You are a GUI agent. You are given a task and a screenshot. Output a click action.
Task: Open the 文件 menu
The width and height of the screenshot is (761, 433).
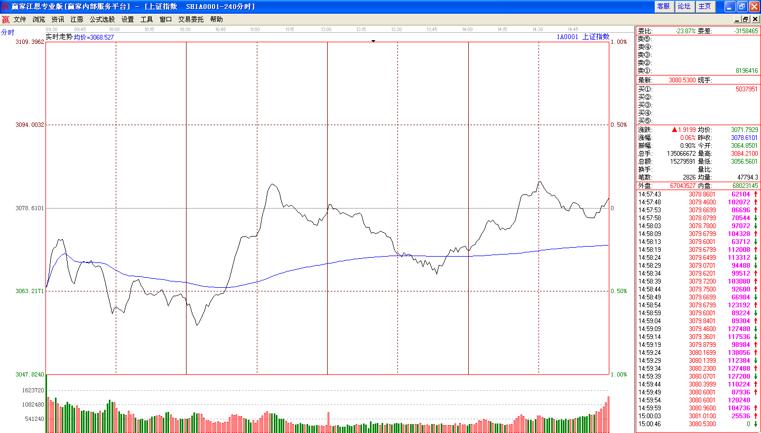[x=20, y=20]
